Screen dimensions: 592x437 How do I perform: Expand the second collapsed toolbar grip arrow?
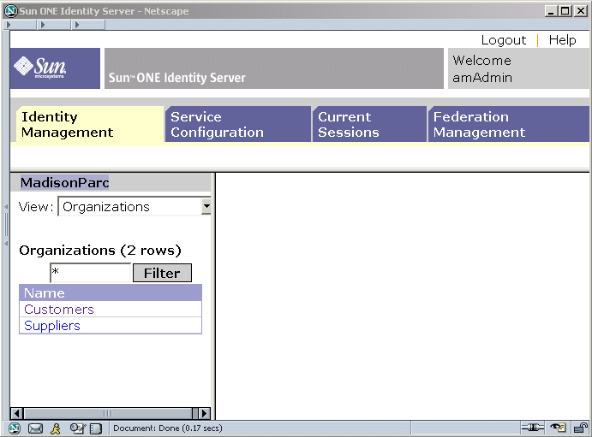click(42, 25)
